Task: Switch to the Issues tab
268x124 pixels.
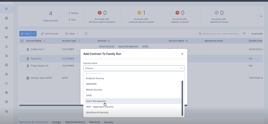Action: [109, 122]
